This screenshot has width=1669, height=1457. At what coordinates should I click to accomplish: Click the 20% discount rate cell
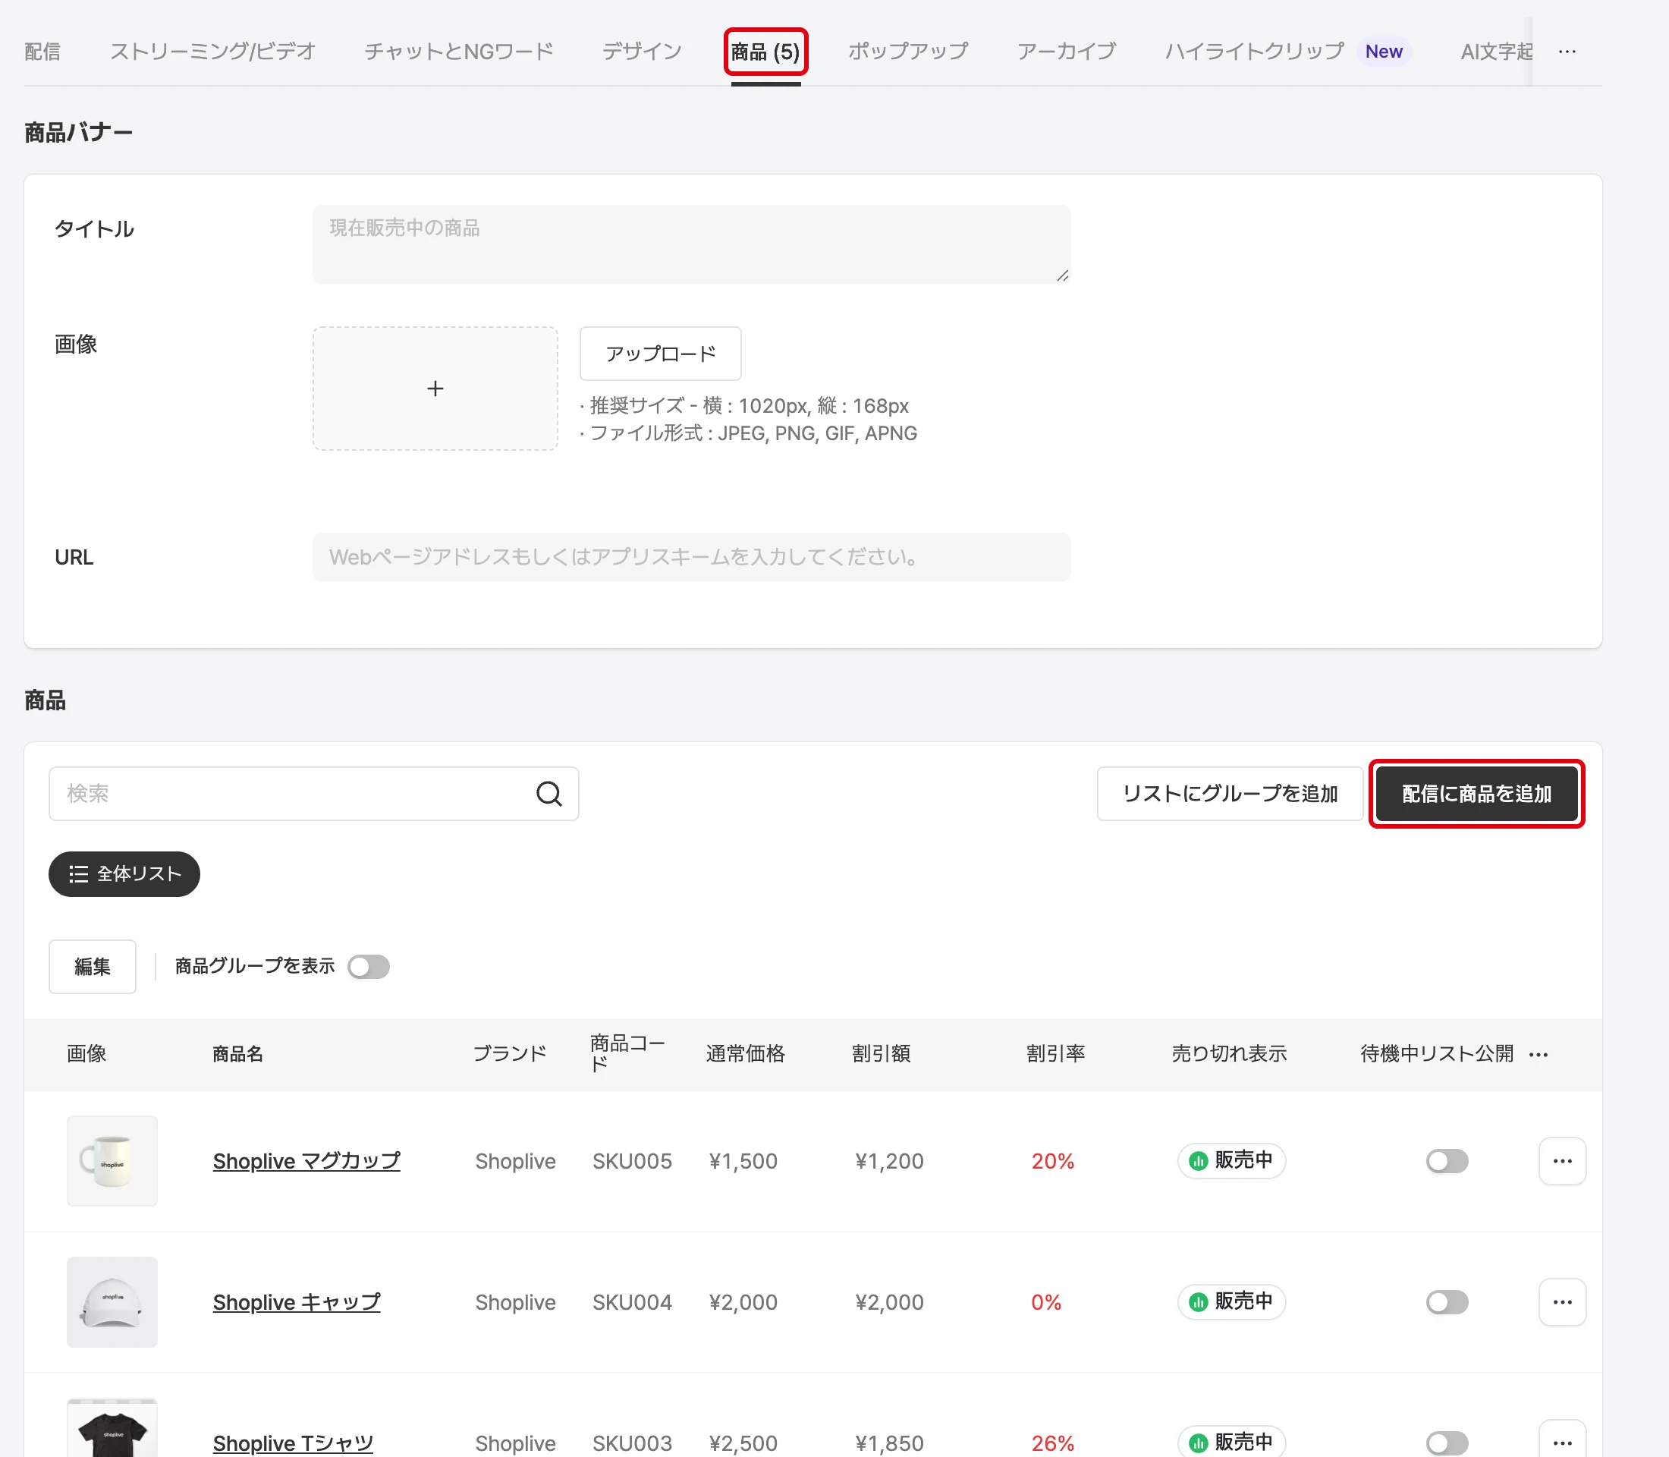click(1053, 1161)
